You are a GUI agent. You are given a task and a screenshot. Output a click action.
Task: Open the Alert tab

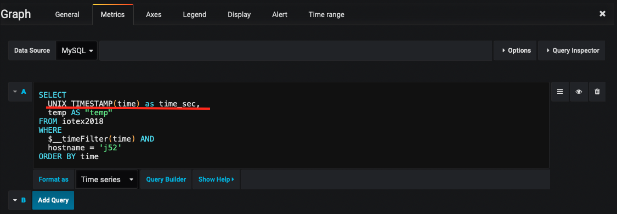click(280, 15)
